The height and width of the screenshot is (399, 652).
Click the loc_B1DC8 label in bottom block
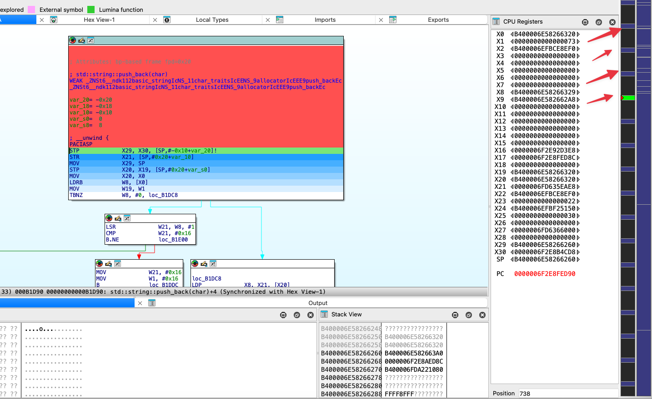coord(207,279)
